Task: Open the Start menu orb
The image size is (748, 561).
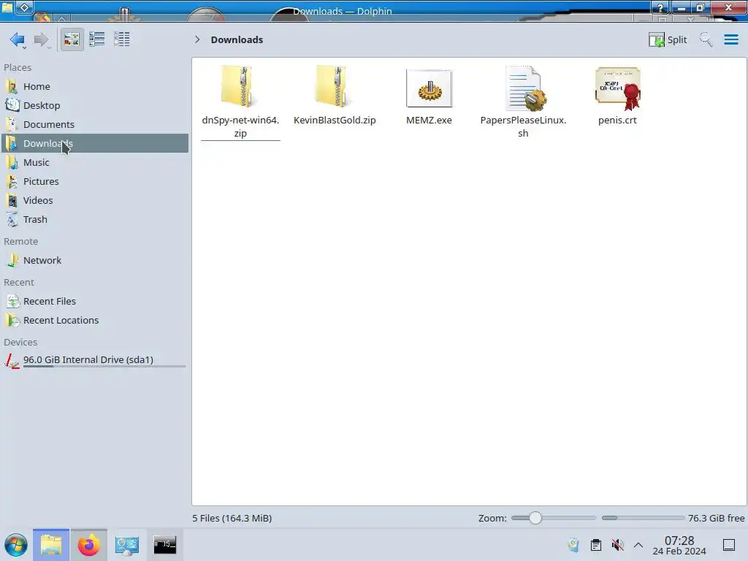Action: (16, 545)
